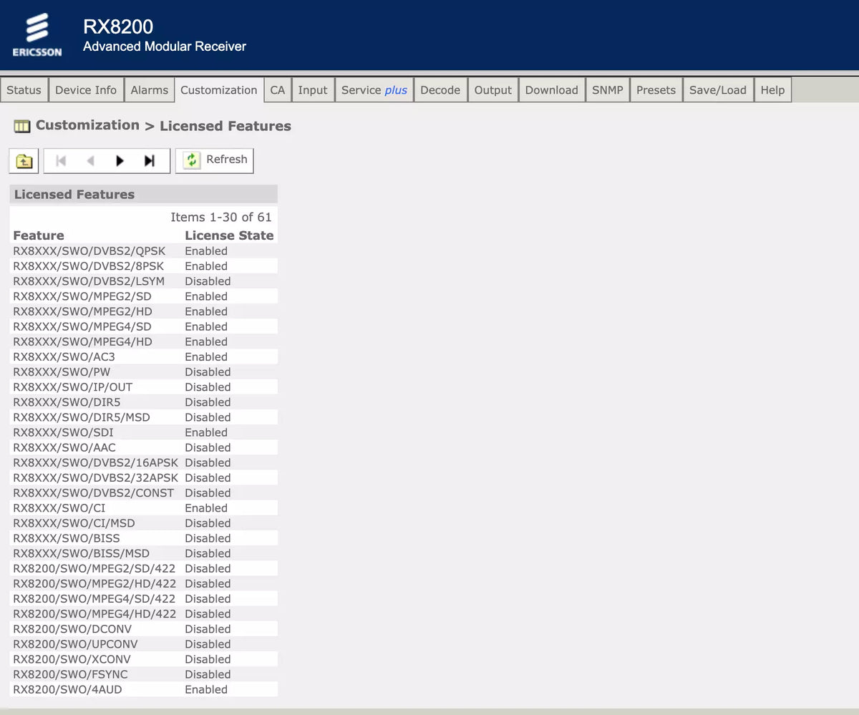Select RX8200/SWO/UPCONV feature
Screen dimensions: 859x715
[75, 644]
